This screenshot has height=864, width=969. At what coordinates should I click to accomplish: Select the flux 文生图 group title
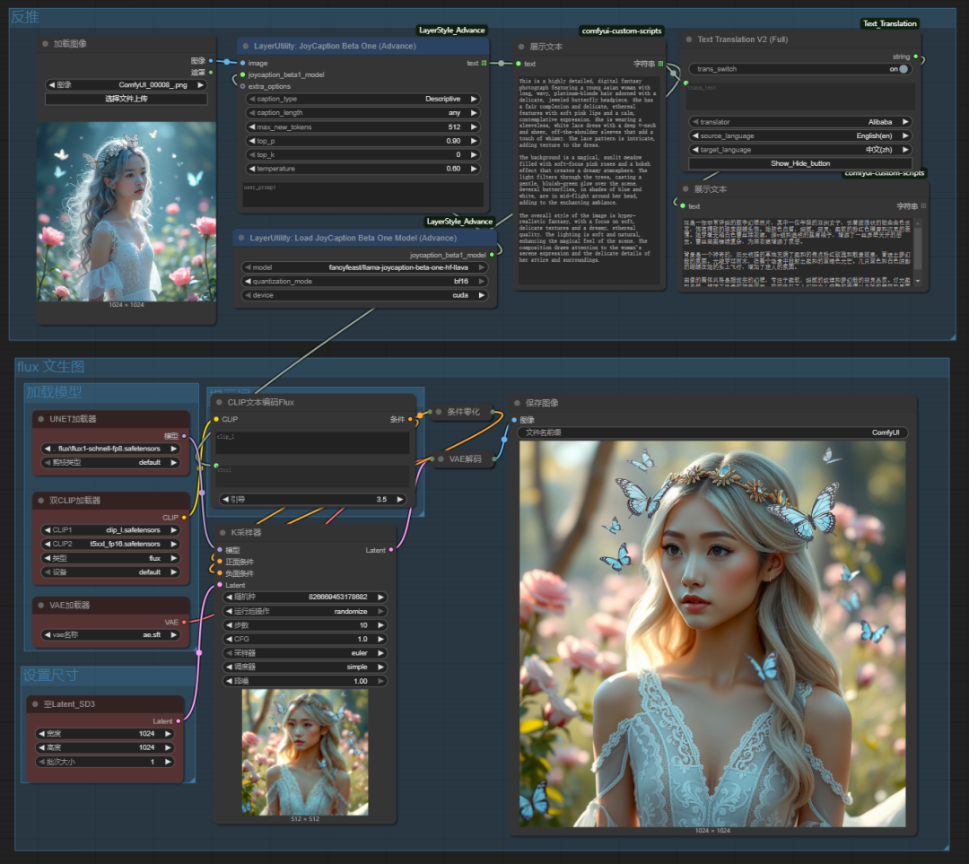click(x=50, y=366)
